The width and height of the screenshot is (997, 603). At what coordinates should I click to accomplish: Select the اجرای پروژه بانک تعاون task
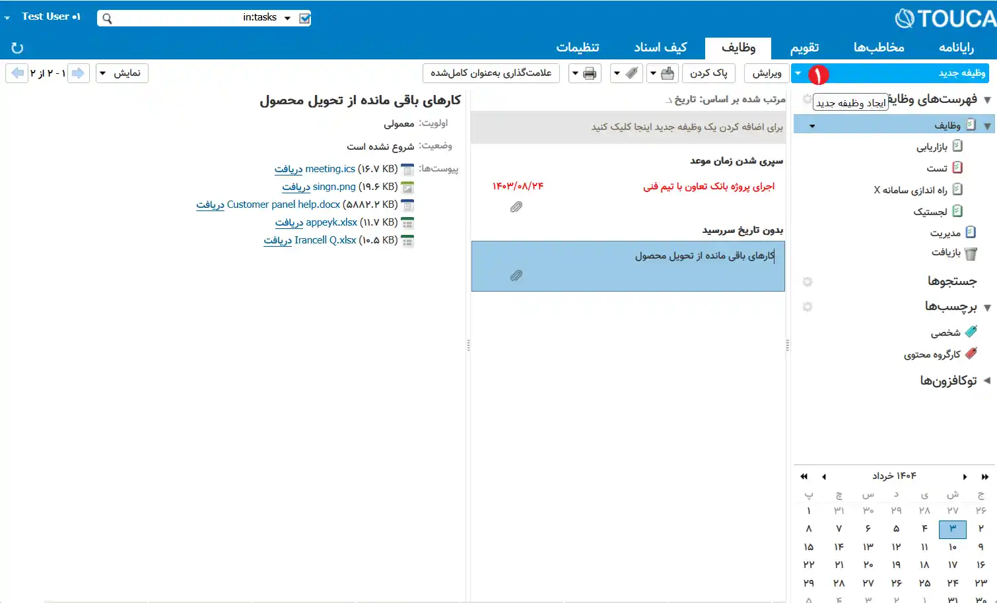click(628, 197)
